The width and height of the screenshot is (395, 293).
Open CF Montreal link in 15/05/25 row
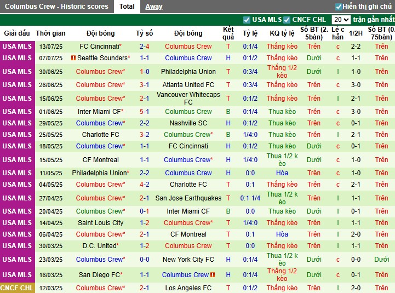tap(100, 160)
